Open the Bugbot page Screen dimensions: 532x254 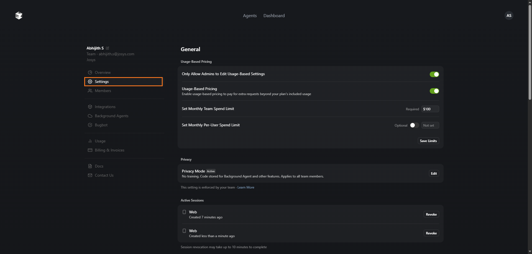(x=101, y=125)
